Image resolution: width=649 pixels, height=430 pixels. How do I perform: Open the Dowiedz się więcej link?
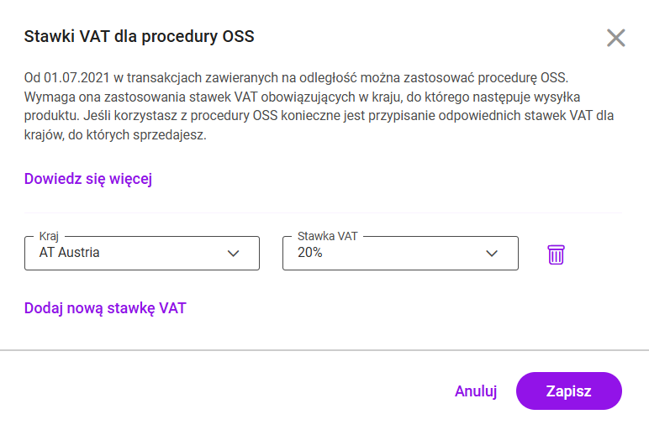(87, 179)
